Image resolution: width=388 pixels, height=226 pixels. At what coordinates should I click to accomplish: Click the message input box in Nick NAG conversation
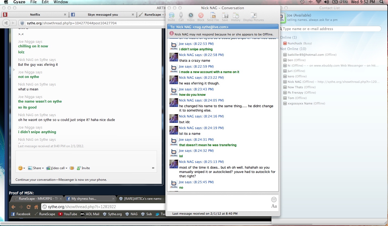tap(219, 203)
